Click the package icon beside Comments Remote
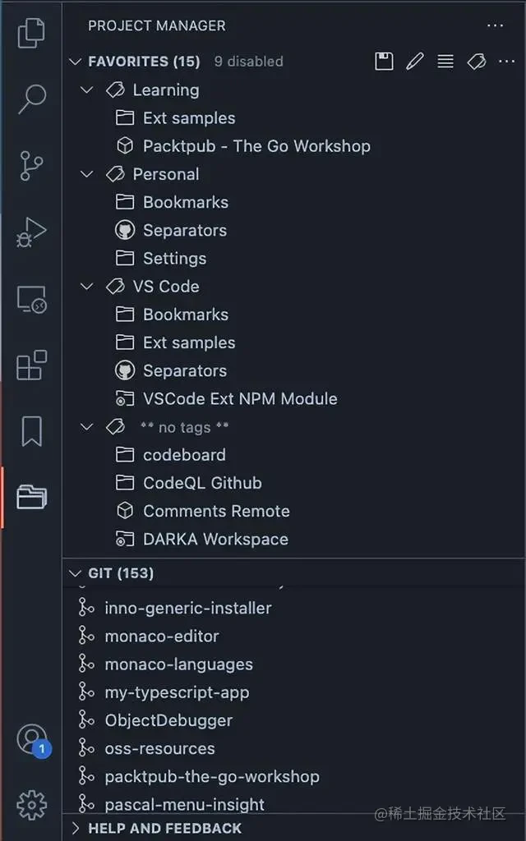Viewport: 526px width, 841px height. pos(125,511)
